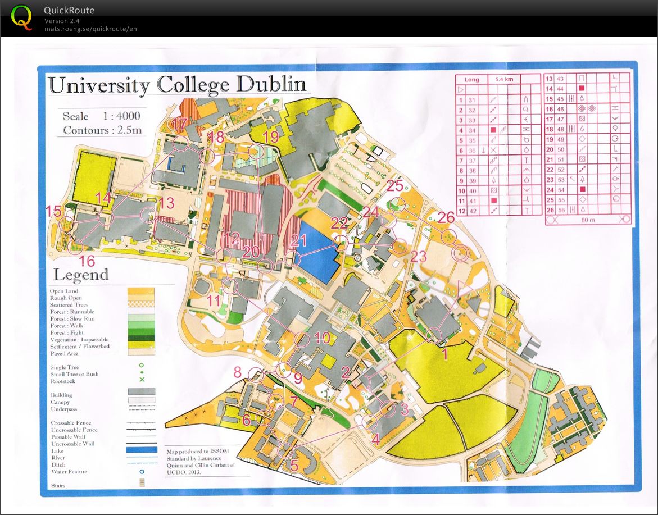The image size is (658, 515).
Task: Click the Water Feature blue circle legend symbol
Action: [x=142, y=472]
